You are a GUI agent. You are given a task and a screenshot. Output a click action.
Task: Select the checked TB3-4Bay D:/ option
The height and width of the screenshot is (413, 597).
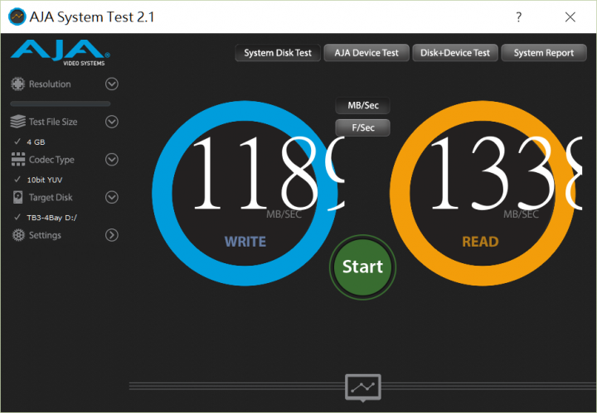coord(46,218)
